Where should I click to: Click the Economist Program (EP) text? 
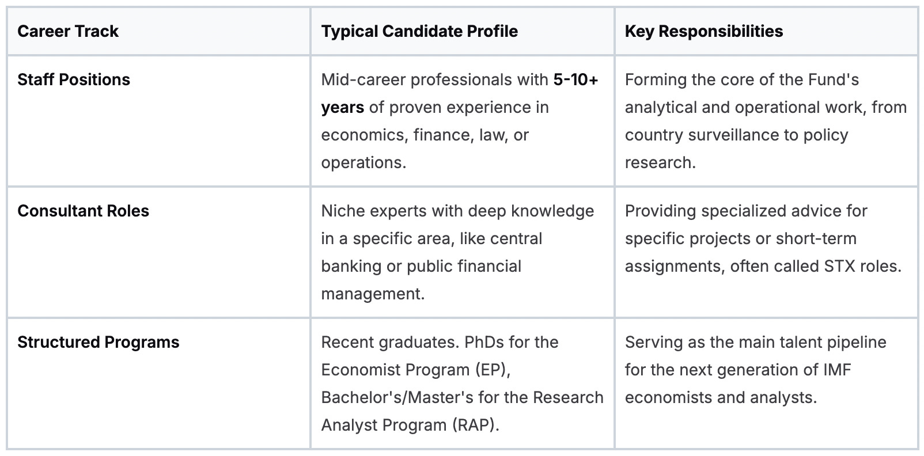click(x=416, y=370)
